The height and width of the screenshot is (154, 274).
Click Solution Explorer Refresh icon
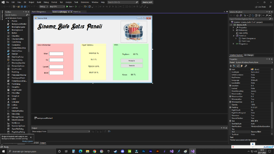253,16
